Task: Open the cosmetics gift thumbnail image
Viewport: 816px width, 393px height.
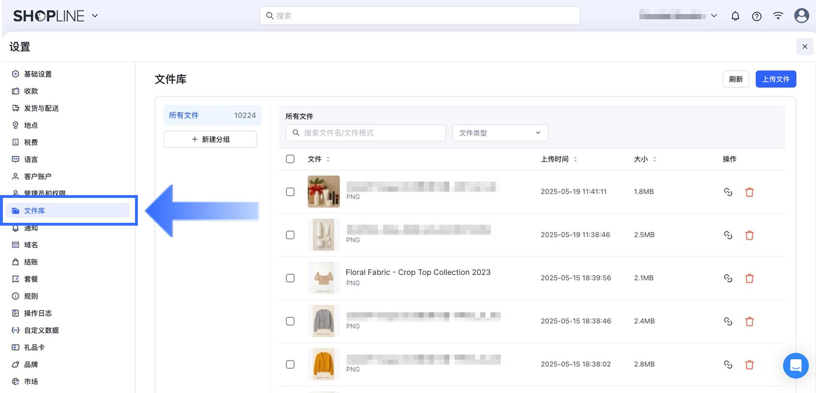Action: pyautogui.click(x=324, y=192)
